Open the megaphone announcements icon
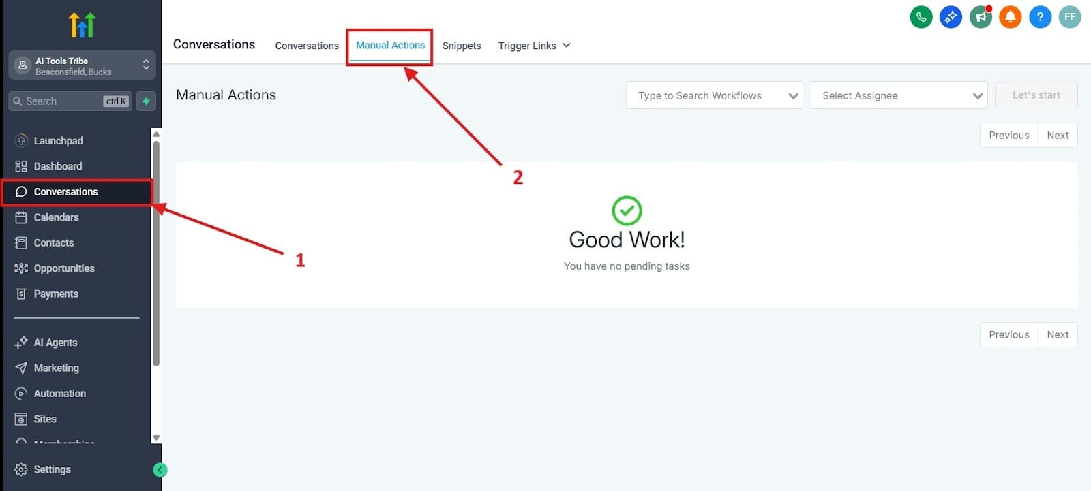The height and width of the screenshot is (491, 1091). (981, 17)
